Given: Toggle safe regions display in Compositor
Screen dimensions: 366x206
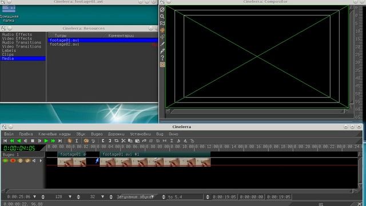Looking at the screenshot, I should click(162, 65).
